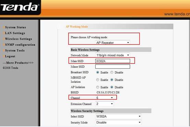Click the BSSID value C8:3A:35:F0:C1:D8
This screenshot has width=190, height=127.
coord(108,92)
